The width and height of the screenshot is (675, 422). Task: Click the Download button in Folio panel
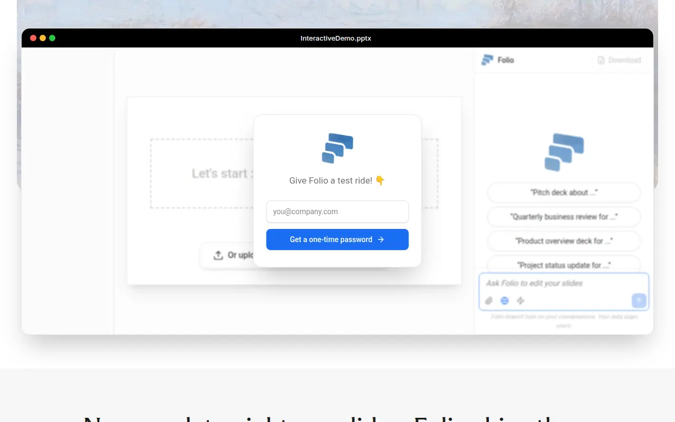tap(620, 60)
